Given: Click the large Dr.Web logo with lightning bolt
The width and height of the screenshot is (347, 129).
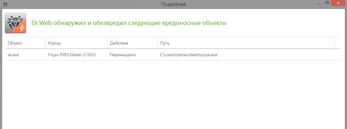Looking at the screenshot, I should [x=15, y=23].
